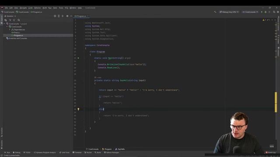Hide the Solution tool window
The height and width of the screenshot is (157, 280).
[71, 16]
